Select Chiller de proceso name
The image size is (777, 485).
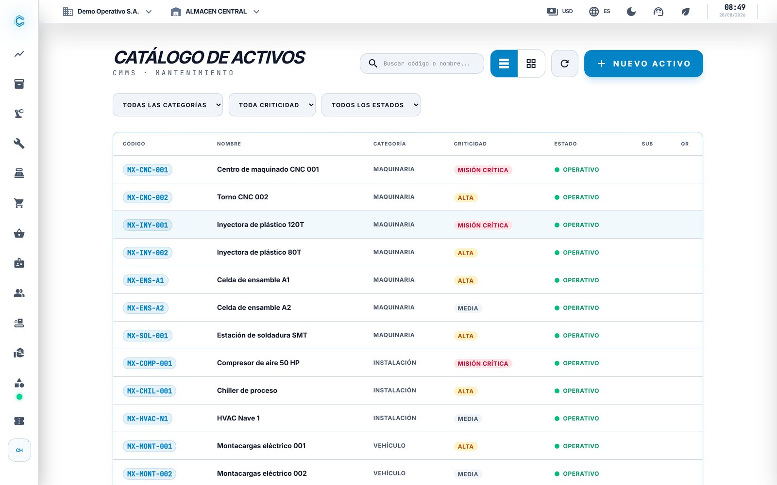click(x=247, y=390)
